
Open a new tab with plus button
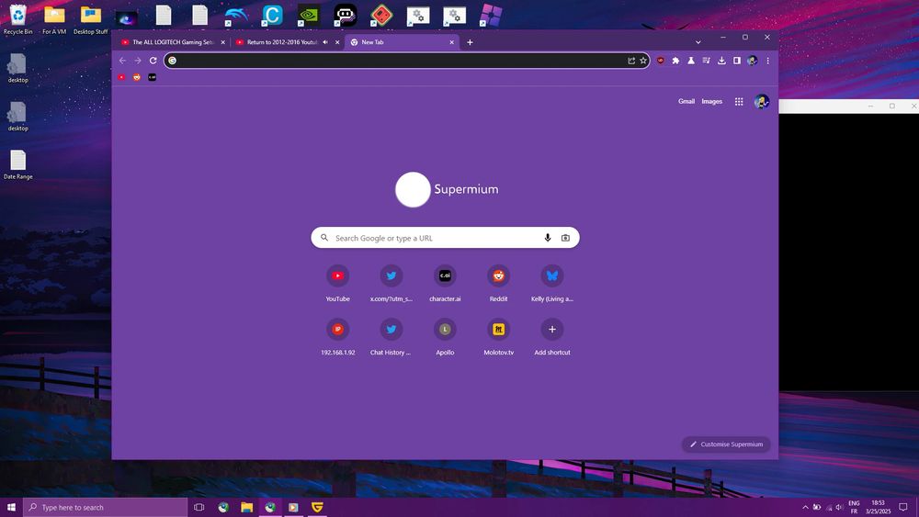[470, 42]
